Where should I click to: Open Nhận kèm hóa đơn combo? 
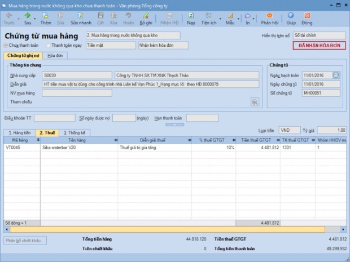pyautogui.click(x=163, y=45)
